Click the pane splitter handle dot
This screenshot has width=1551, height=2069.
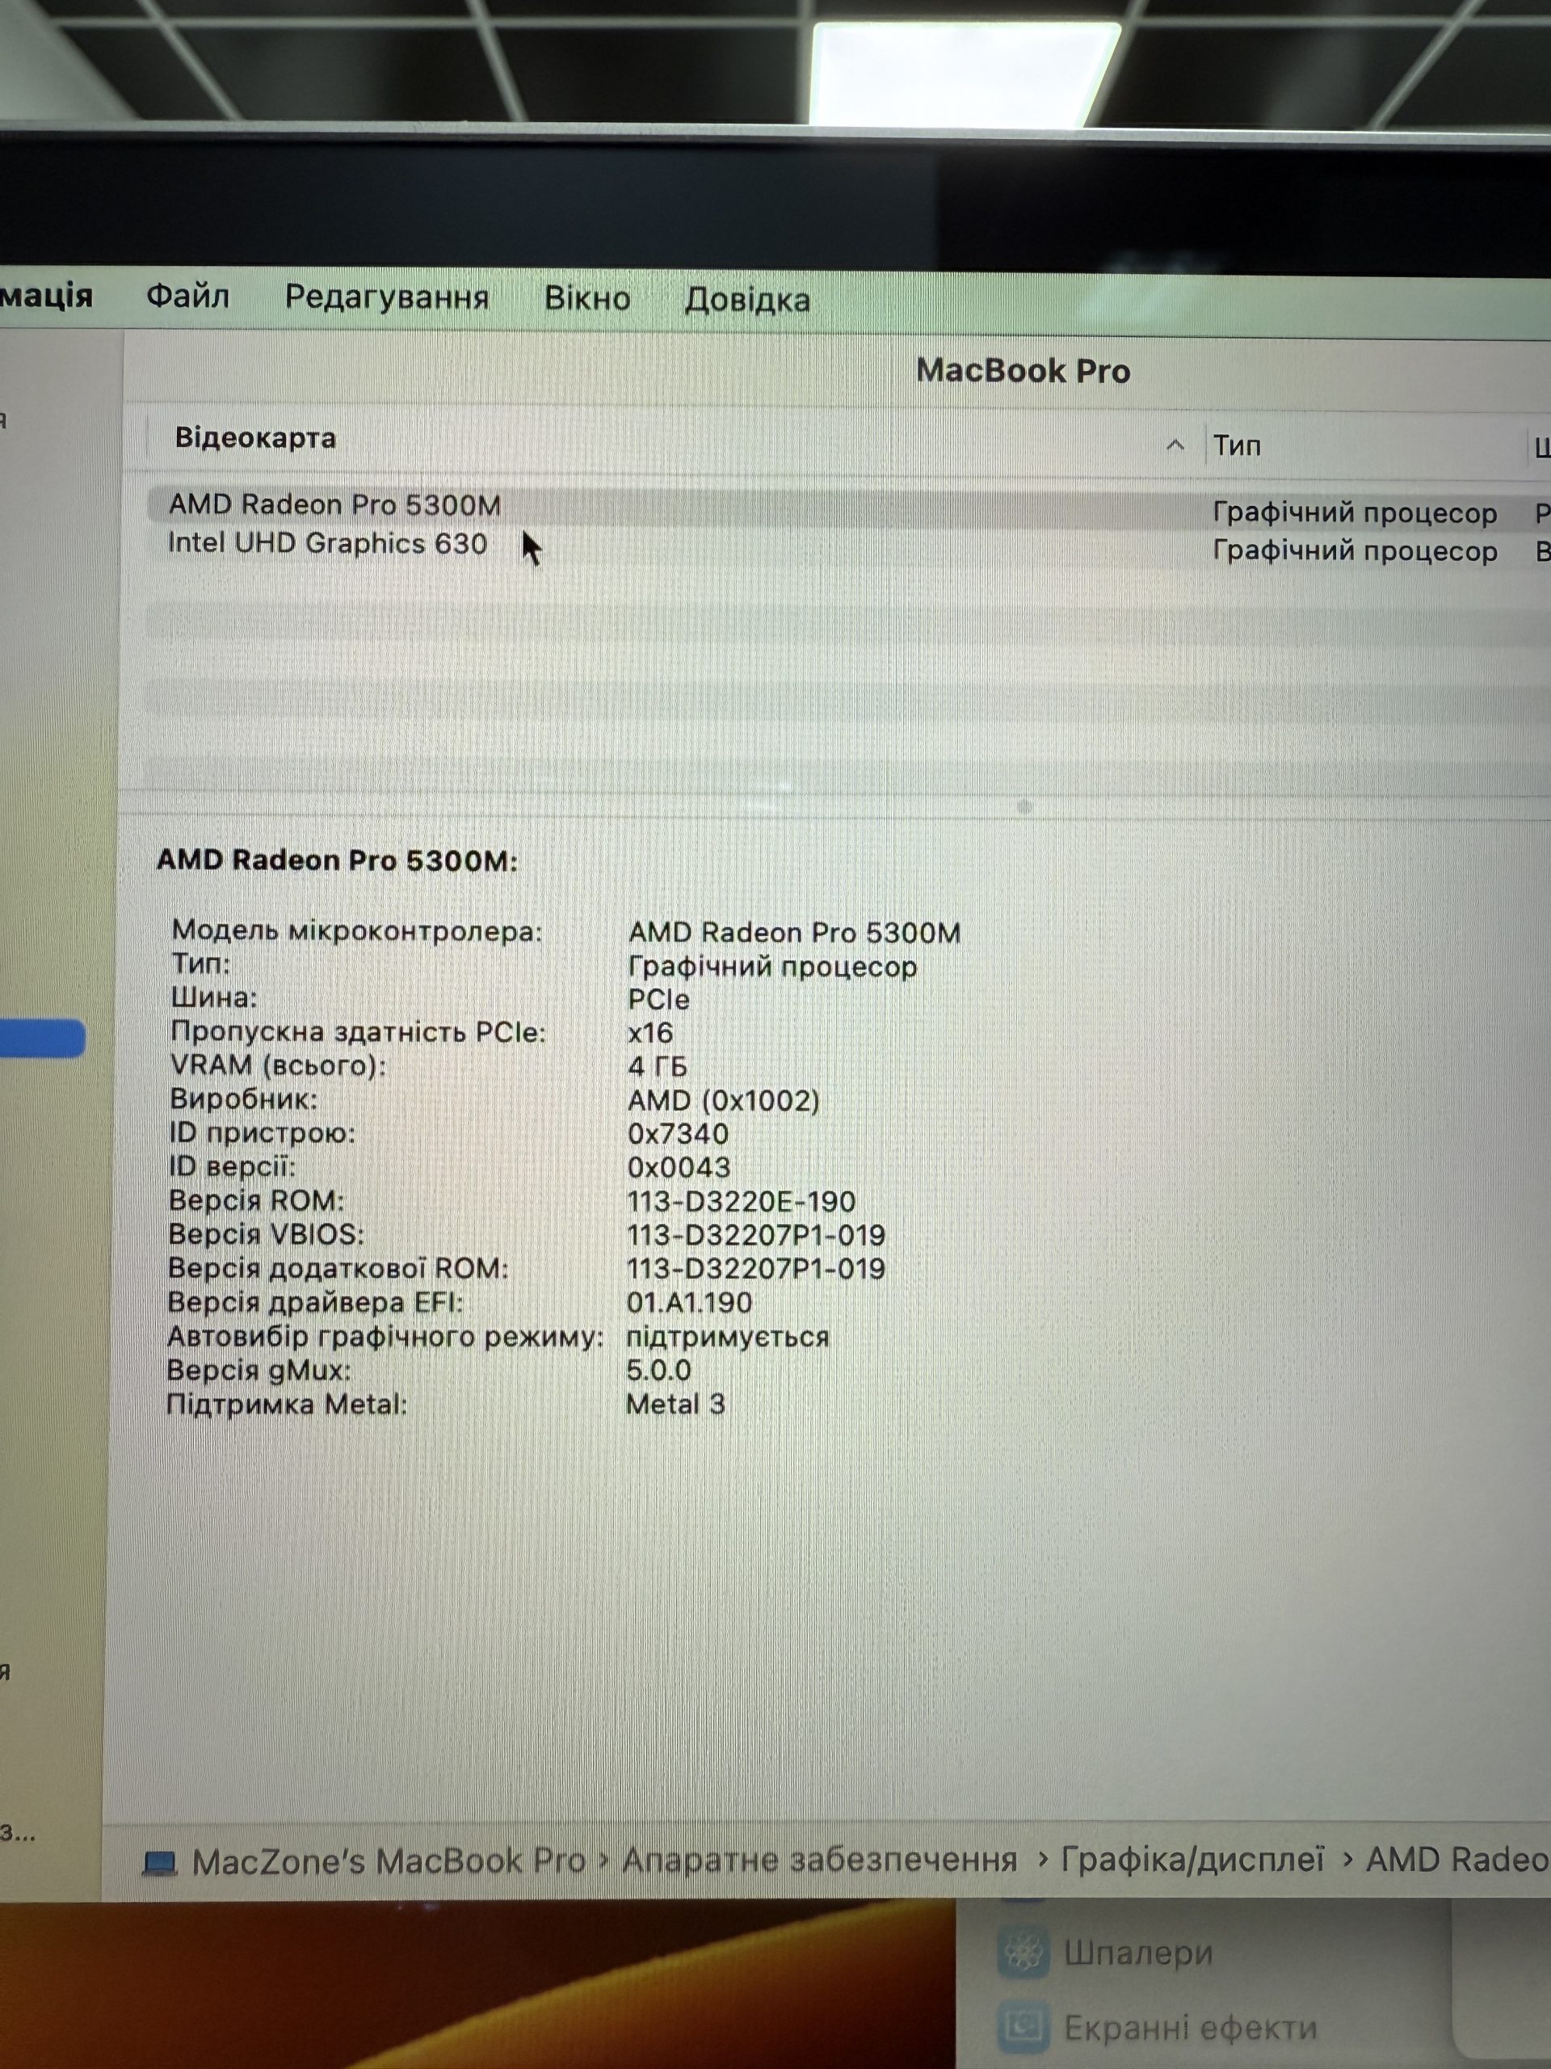(x=1023, y=807)
